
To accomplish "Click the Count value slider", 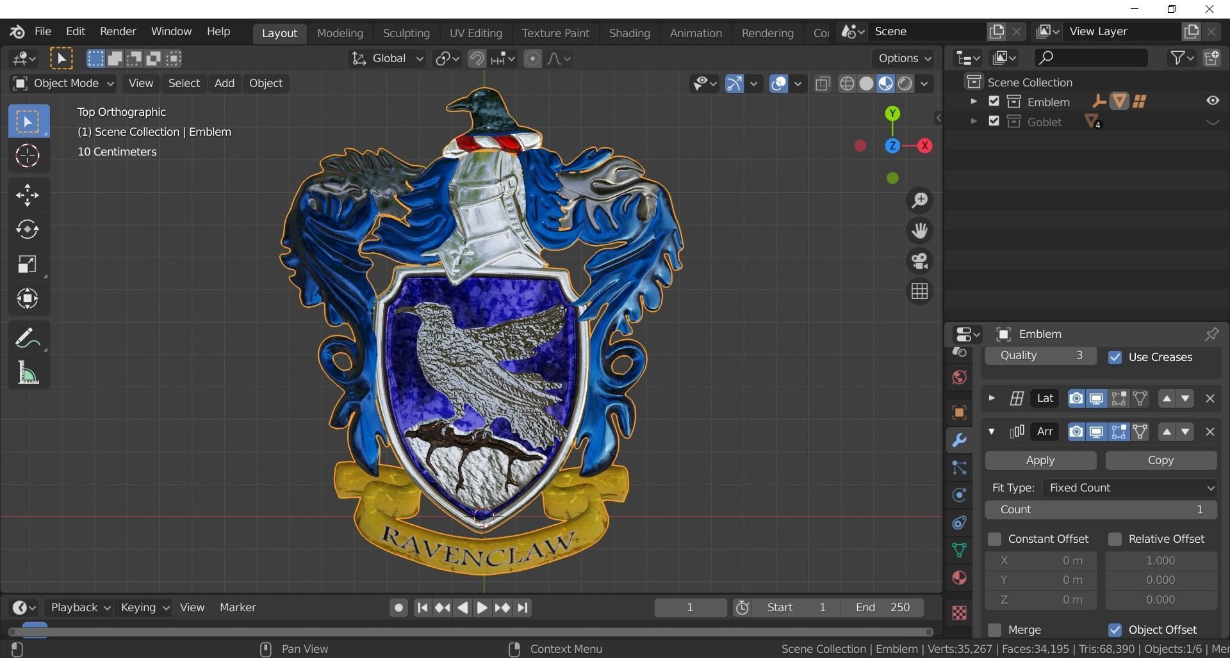I will pos(1101,510).
